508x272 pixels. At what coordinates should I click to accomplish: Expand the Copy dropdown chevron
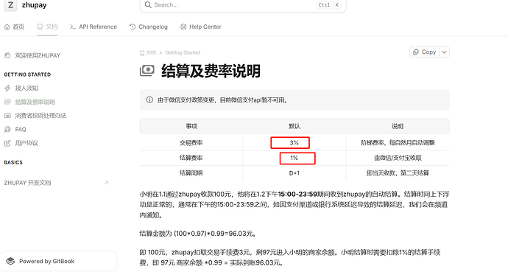click(x=445, y=52)
